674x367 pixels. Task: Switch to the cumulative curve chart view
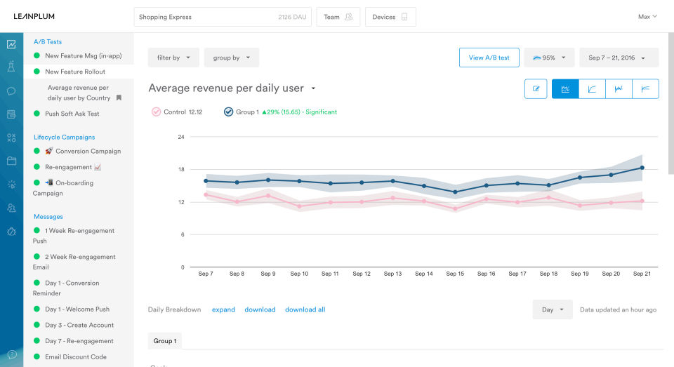pos(592,89)
